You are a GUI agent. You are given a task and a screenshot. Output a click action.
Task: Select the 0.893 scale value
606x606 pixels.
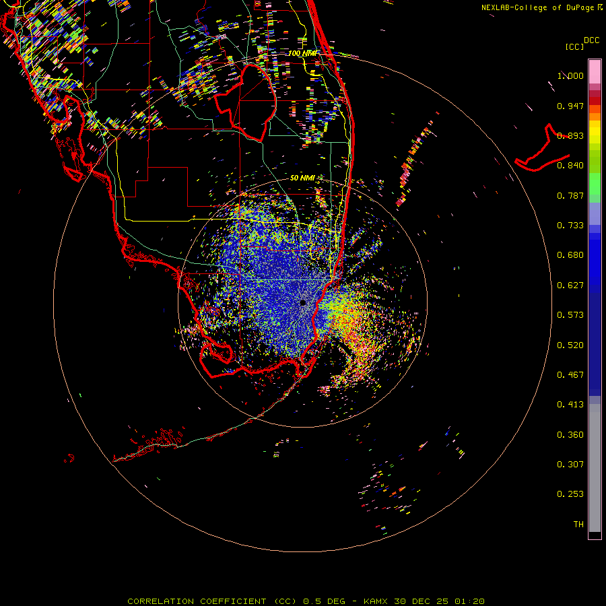pos(570,135)
